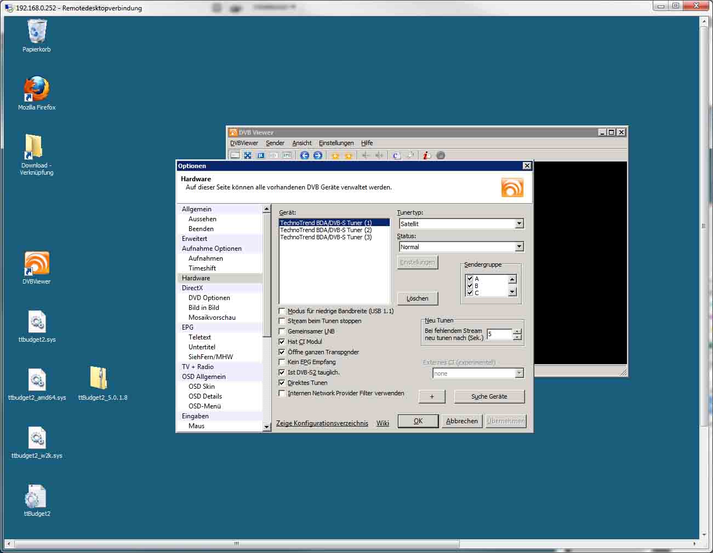This screenshot has width=713, height=553.
Task: Enable Gemeinsamer LNB checkbox
Action: (282, 331)
